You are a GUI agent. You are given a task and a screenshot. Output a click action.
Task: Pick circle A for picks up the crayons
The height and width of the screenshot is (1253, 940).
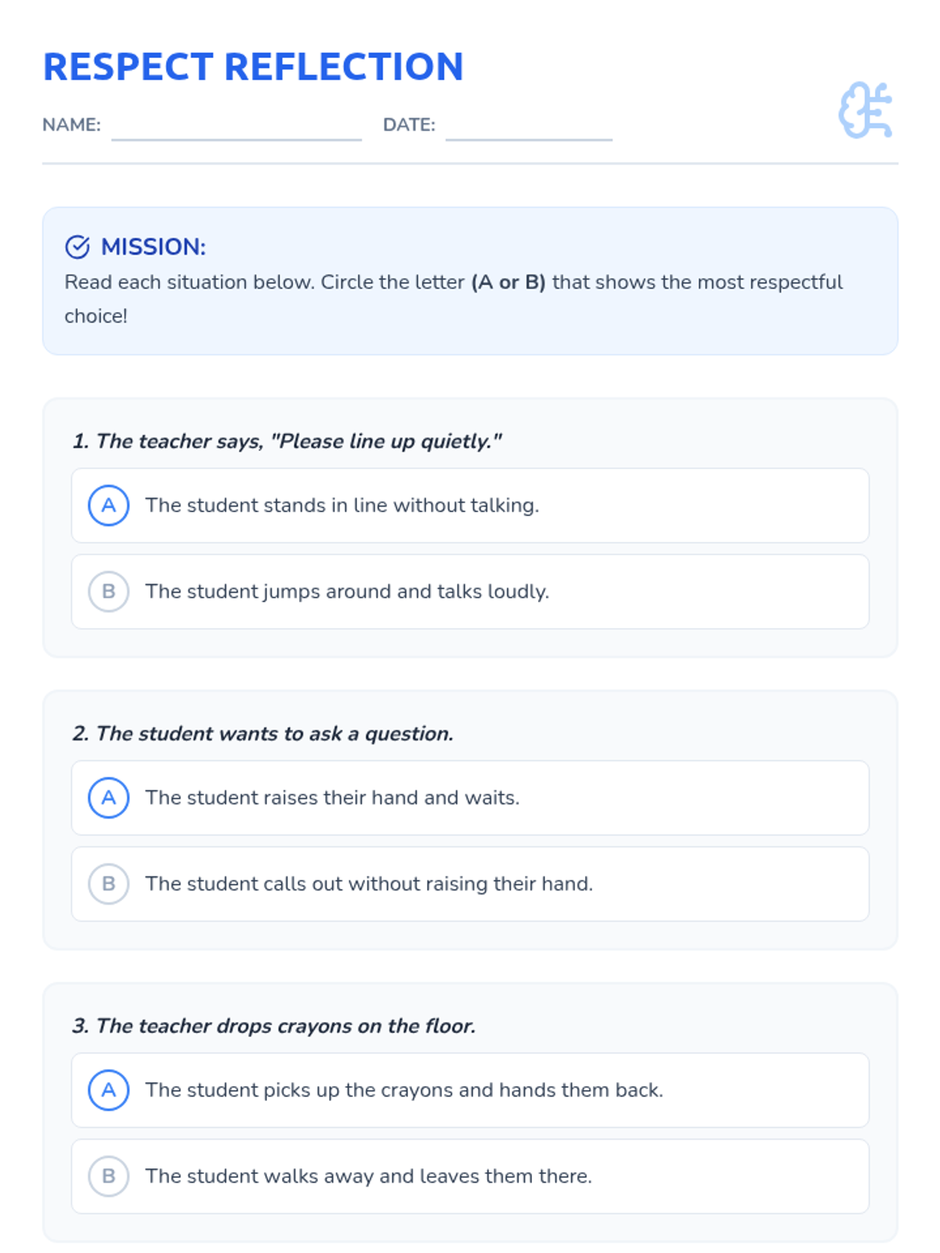coord(109,1089)
